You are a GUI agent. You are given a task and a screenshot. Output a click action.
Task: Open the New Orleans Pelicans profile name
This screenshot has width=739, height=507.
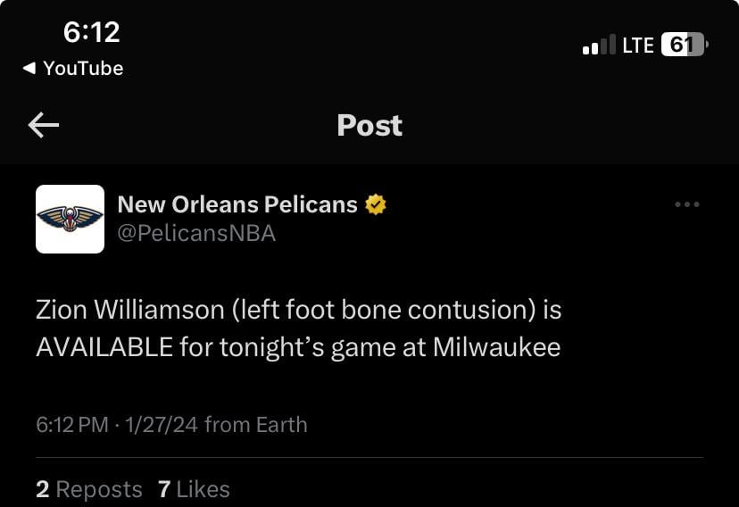coord(237,204)
